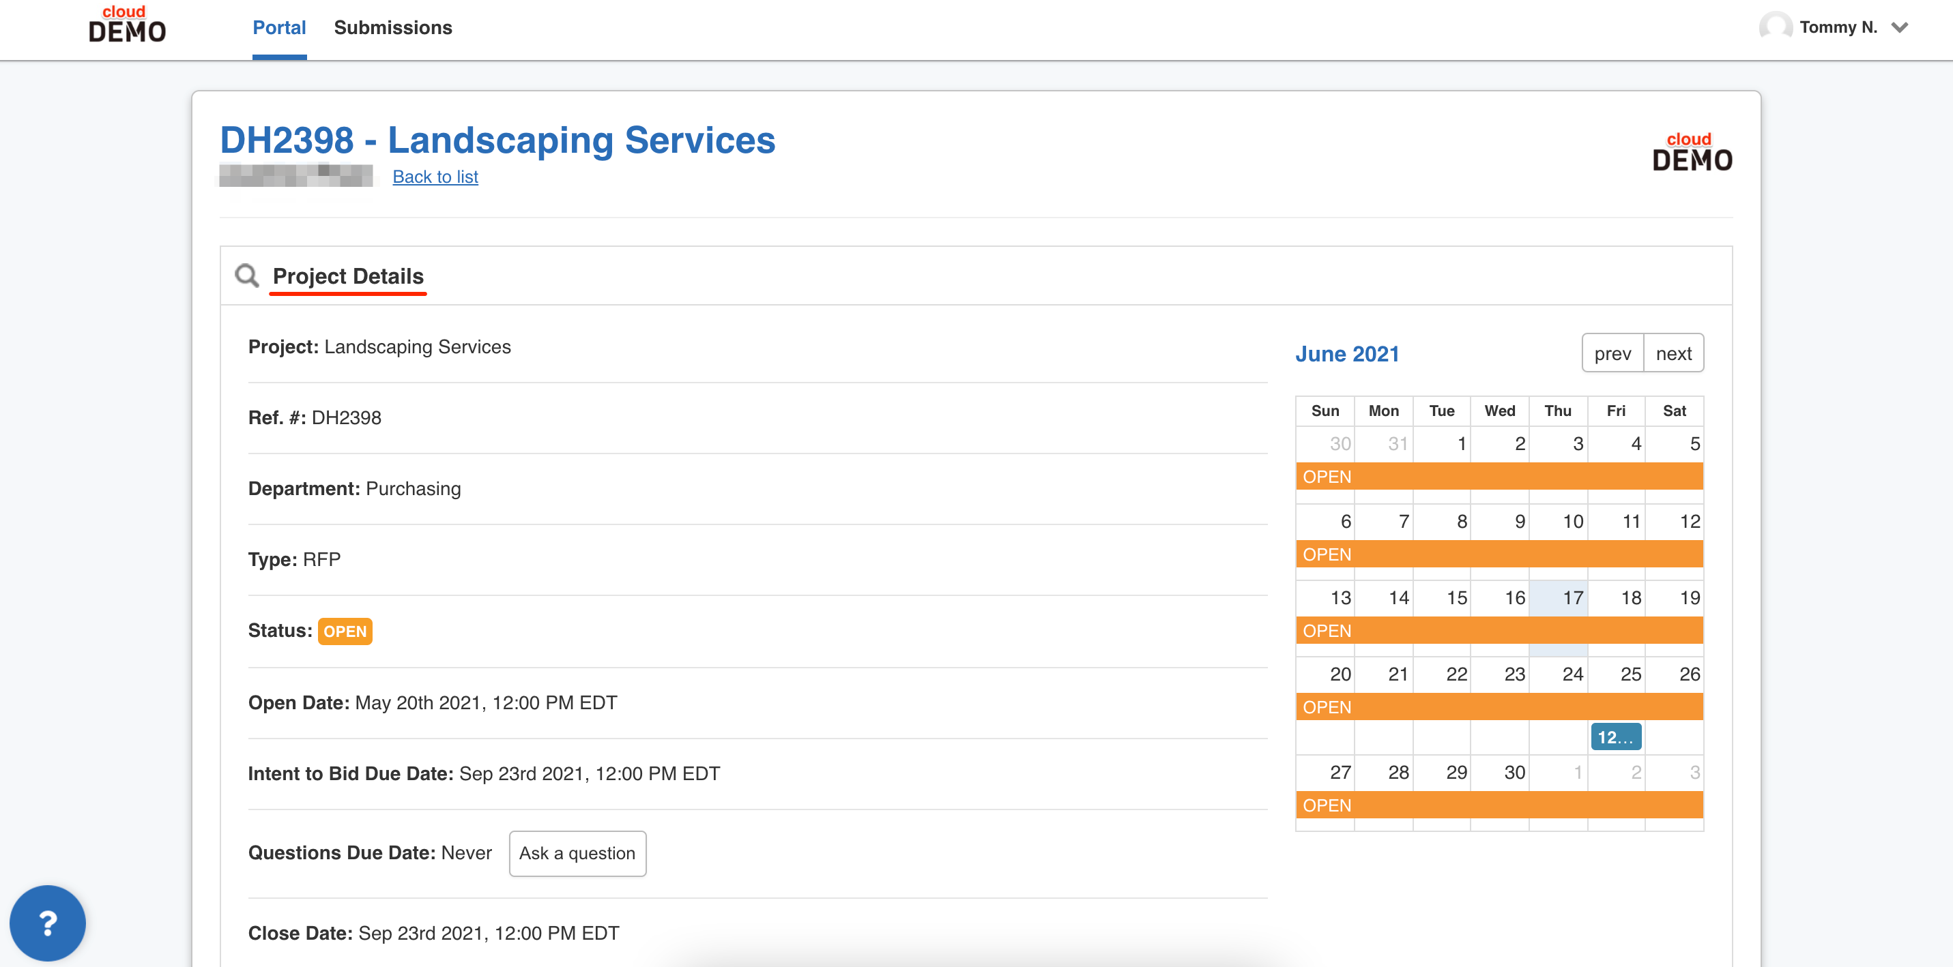Follow the Back to list link
Image resolution: width=1953 pixels, height=967 pixels.
435,177
